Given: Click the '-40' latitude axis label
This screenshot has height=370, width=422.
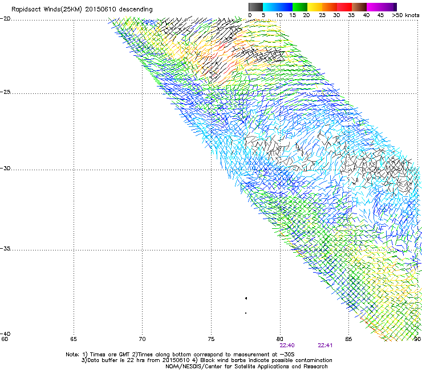Looking at the screenshot, I should click(x=5, y=334).
